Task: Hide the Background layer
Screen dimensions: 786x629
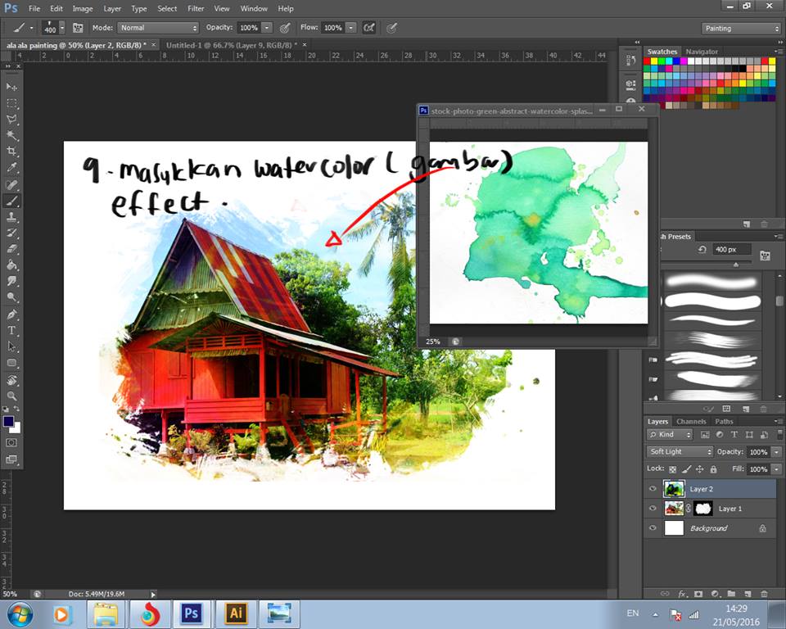Action: 653,528
